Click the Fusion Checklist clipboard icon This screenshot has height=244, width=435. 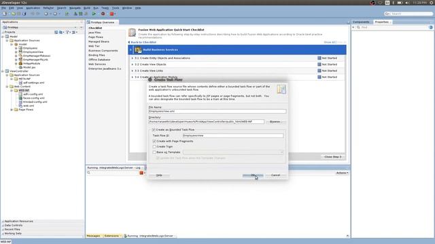pos(132,33)
